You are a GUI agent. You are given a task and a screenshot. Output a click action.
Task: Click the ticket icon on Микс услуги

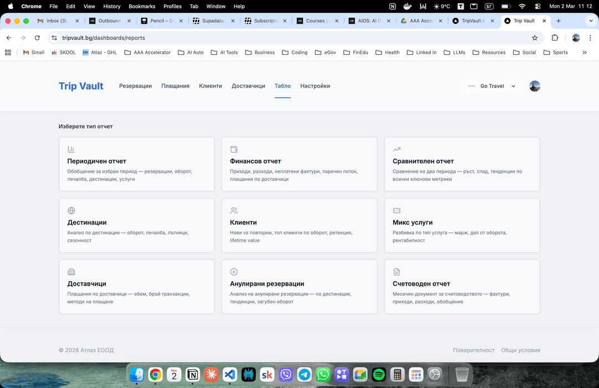[x=397, y=210]
